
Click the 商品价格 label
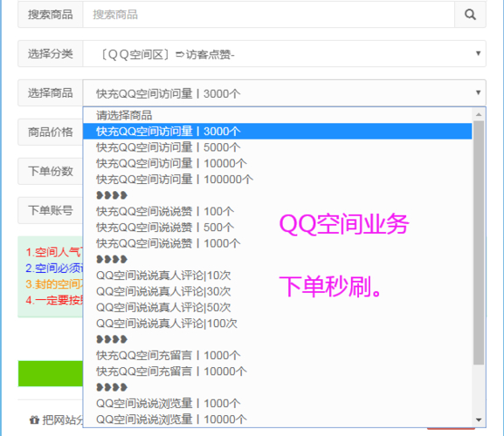[50, 132]
